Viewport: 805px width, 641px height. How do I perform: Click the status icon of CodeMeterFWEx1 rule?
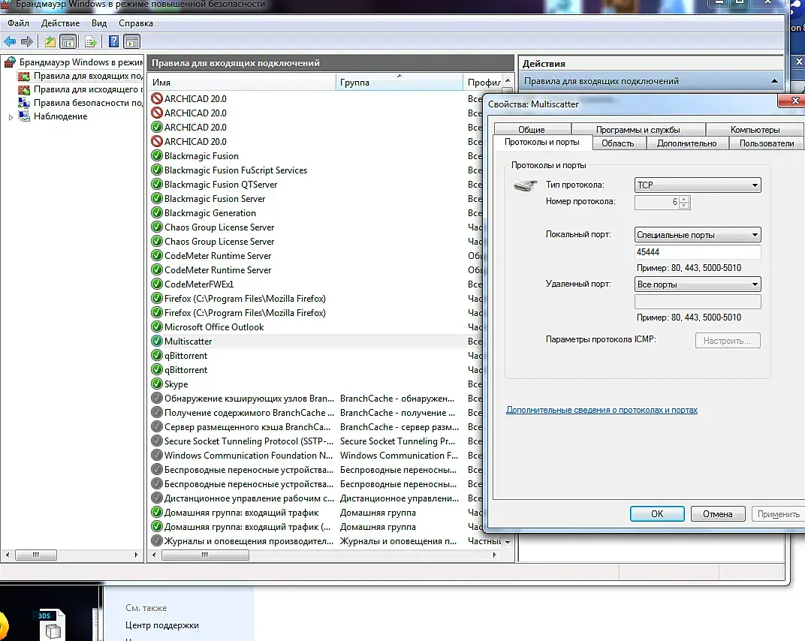click(157, 284)
